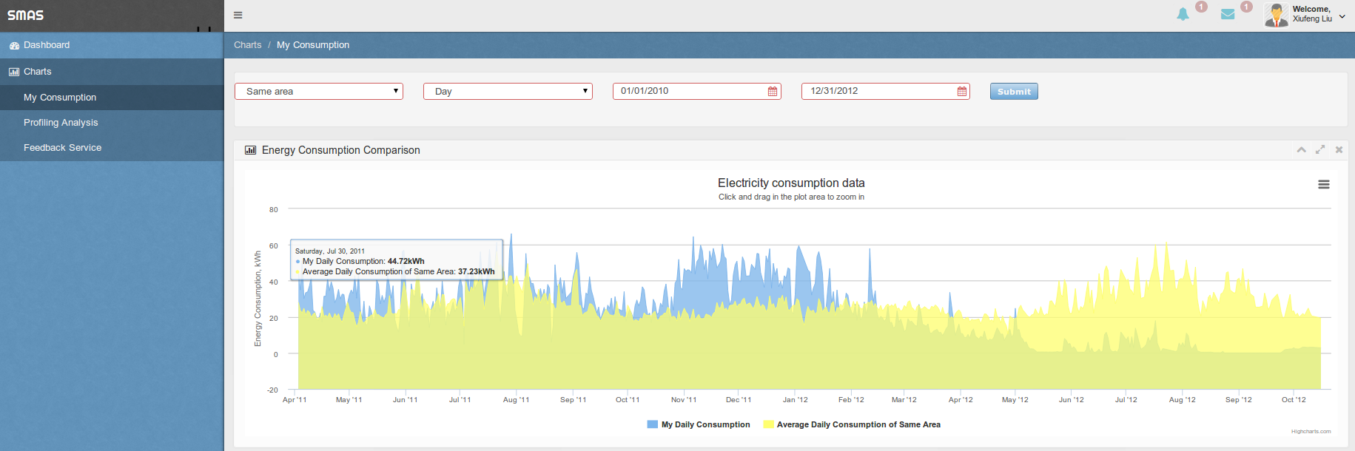1355x451 pixels.
Task: Expand the Welcome user account menu
Action: click(x=1342, y=16)
